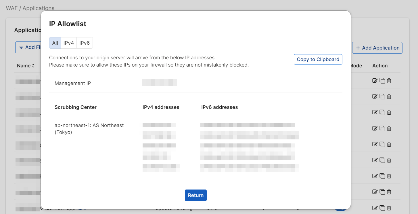The height and width of the screenshot is (214, 418).
Task: Click the ap-northeast-1 Tokyo scrubbing center row
Action: pyautogui.click(x=89, y=129)
